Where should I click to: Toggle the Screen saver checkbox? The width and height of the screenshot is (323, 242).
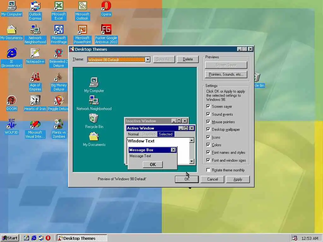(208, 107)
